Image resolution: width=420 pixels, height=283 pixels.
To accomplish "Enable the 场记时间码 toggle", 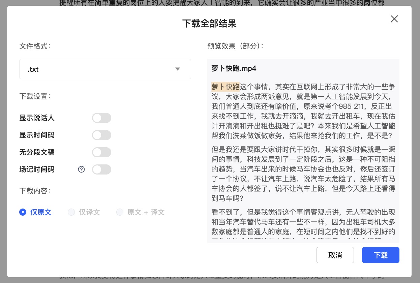I will point(101,169).
